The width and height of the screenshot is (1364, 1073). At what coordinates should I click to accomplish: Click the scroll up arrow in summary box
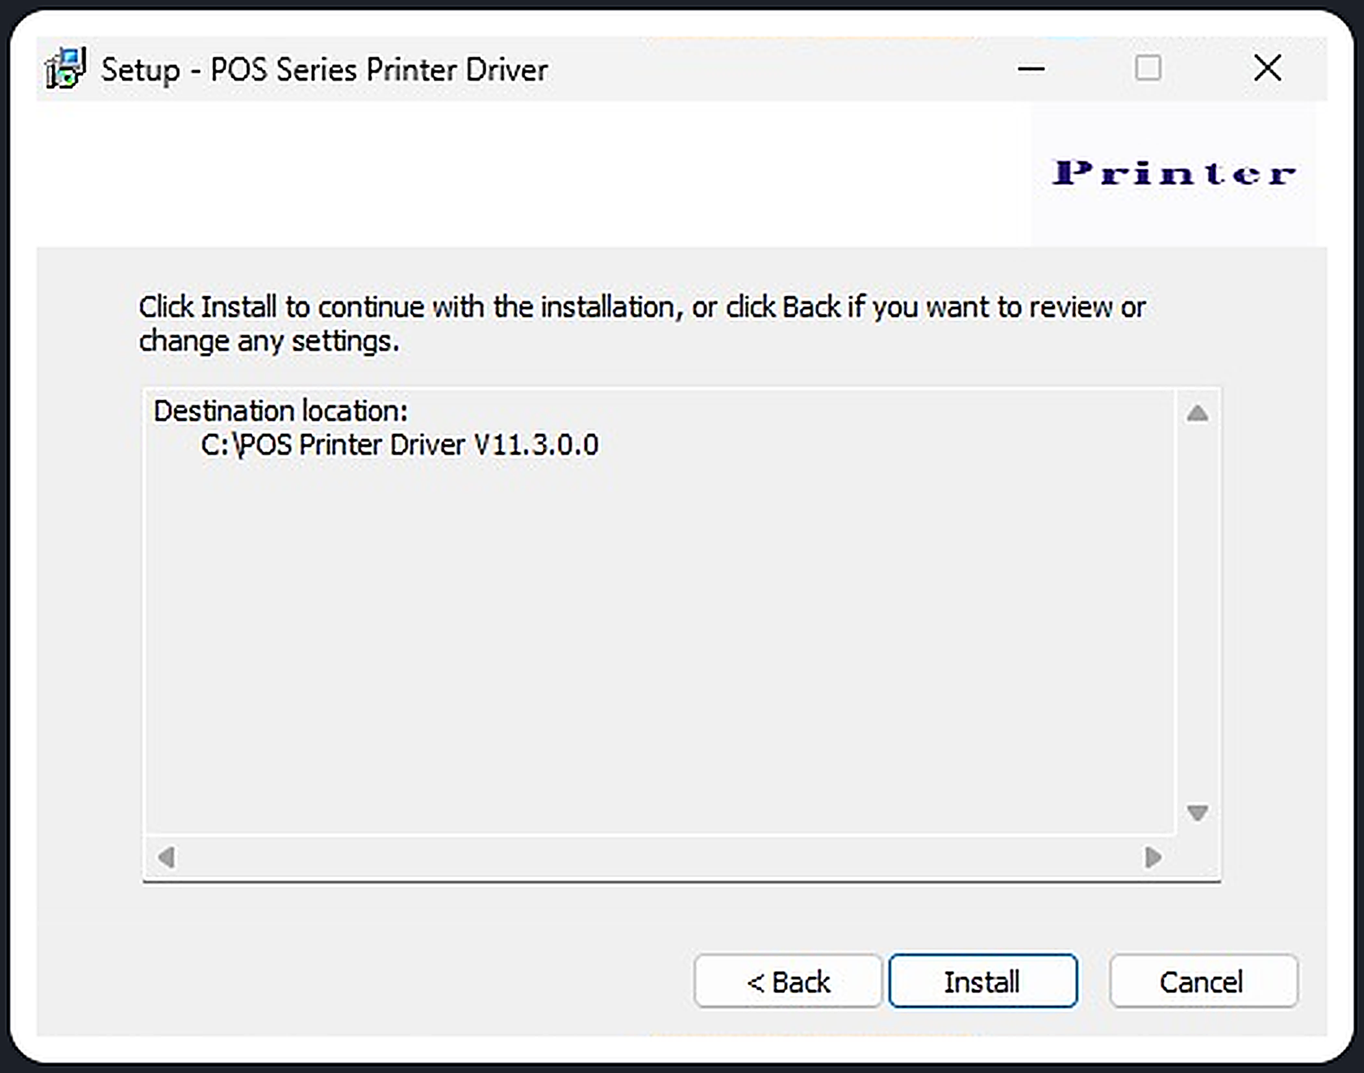tap(1197, 413)
